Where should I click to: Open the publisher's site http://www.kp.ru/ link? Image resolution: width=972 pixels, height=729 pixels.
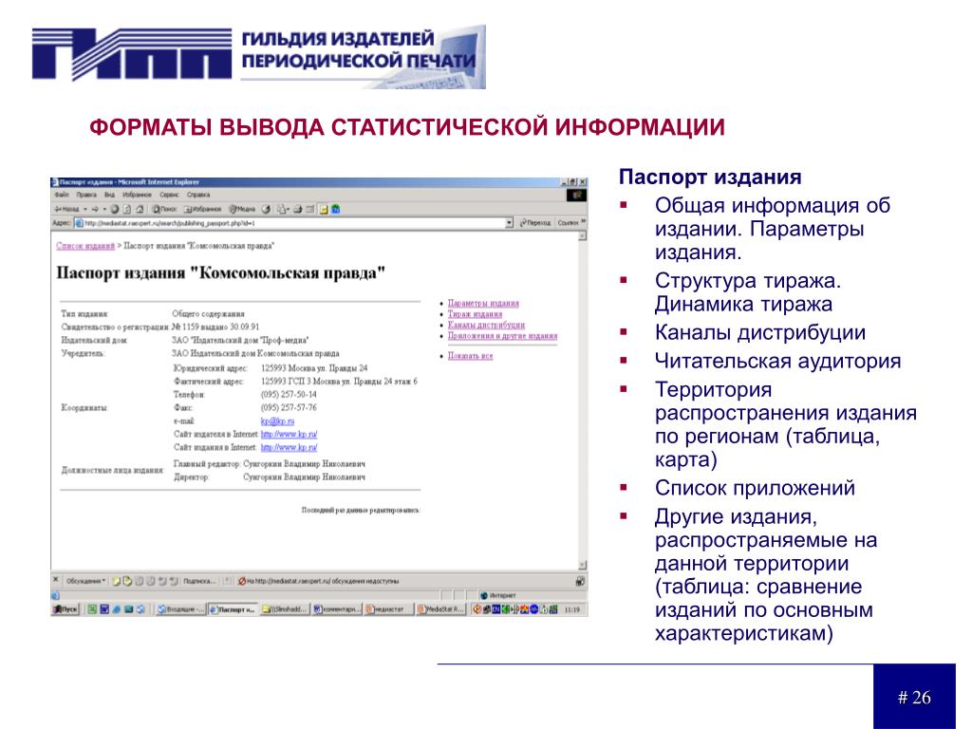pos(289,434)
